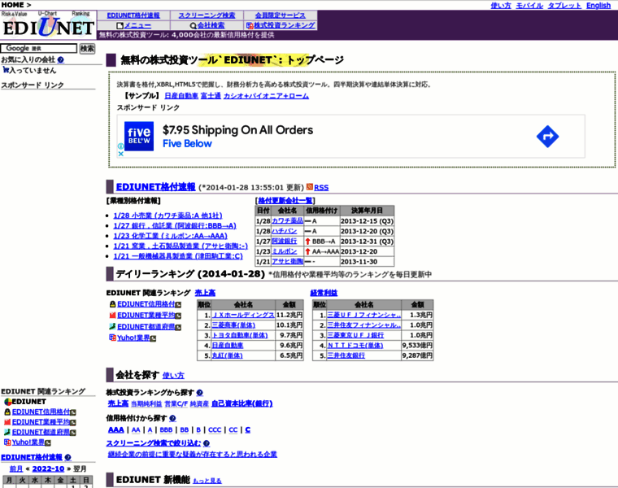Open the 会員限定サービス tab

tap(281, 15)
